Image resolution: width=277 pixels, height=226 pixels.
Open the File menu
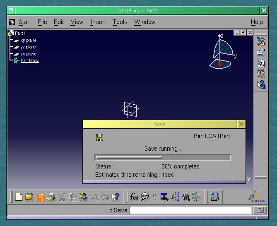[42, 22]
